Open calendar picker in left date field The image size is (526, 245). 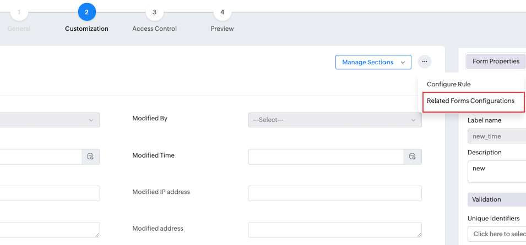pos(91,157)
